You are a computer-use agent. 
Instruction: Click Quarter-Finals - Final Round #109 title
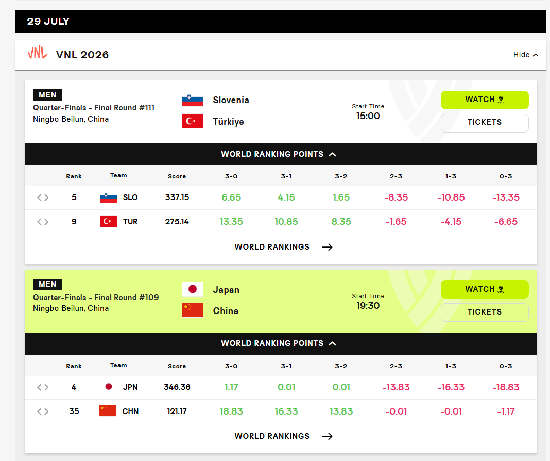tap(96, 298)
